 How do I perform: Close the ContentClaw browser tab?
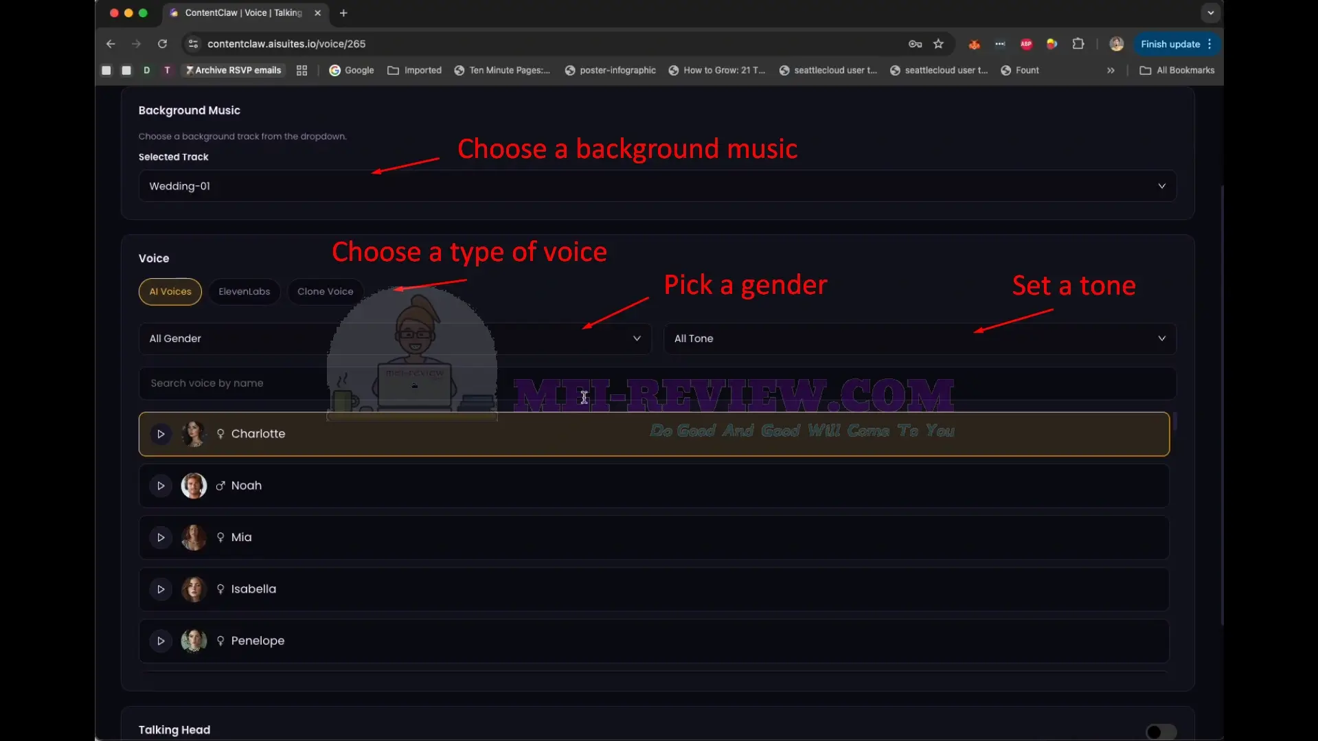coord(317,13)
